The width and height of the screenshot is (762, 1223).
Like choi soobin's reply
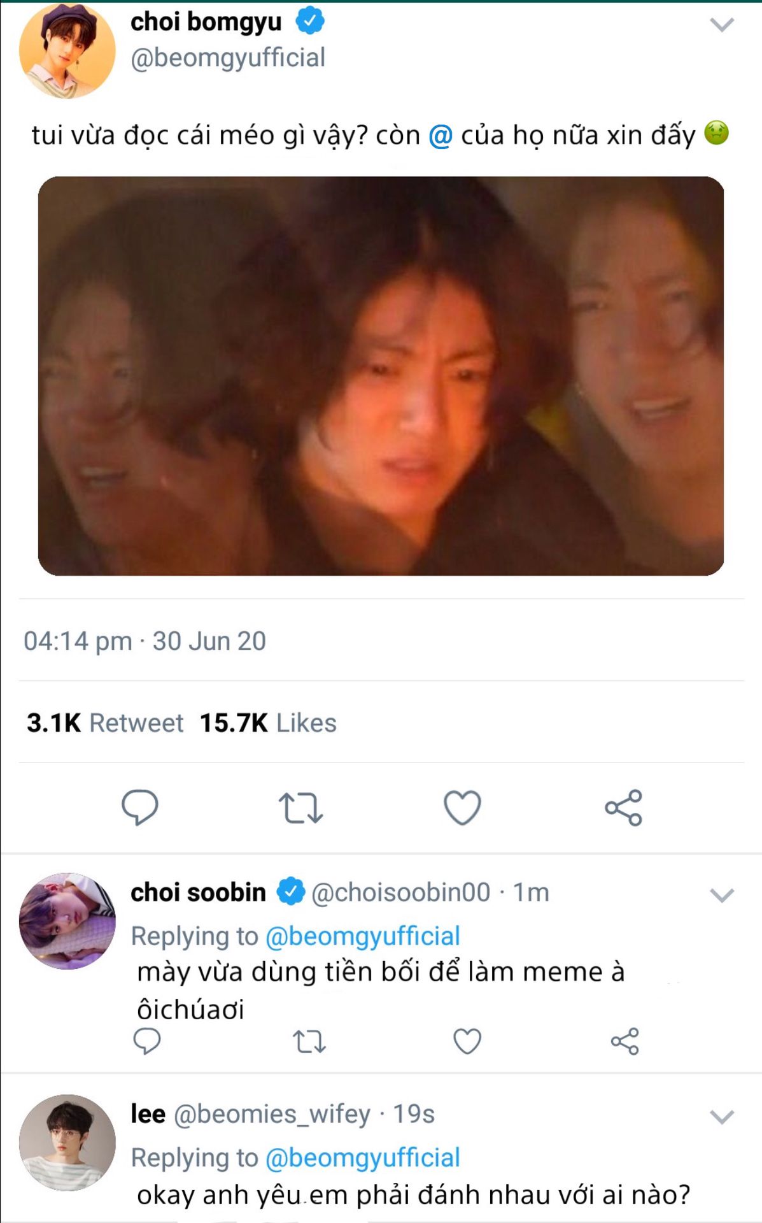467,1041
